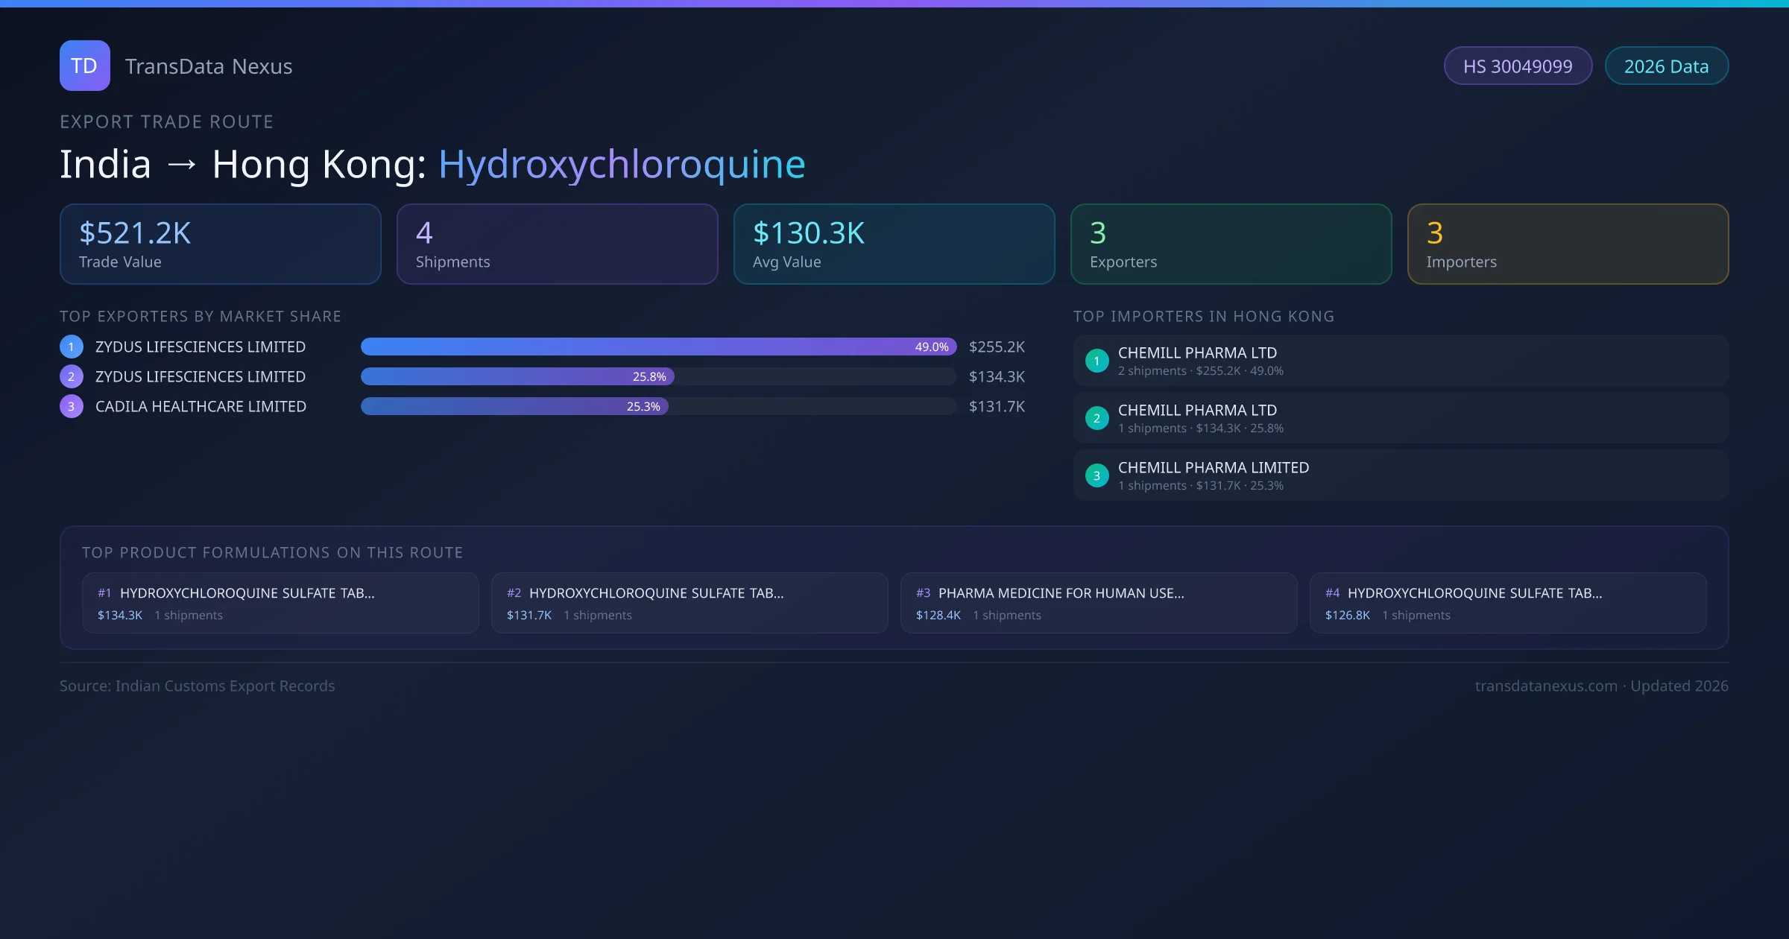The image size is (1789, 939).
Task: Expand the TOP EXPORTERS BY MARKET SHARE section
Action: [201, 316]
